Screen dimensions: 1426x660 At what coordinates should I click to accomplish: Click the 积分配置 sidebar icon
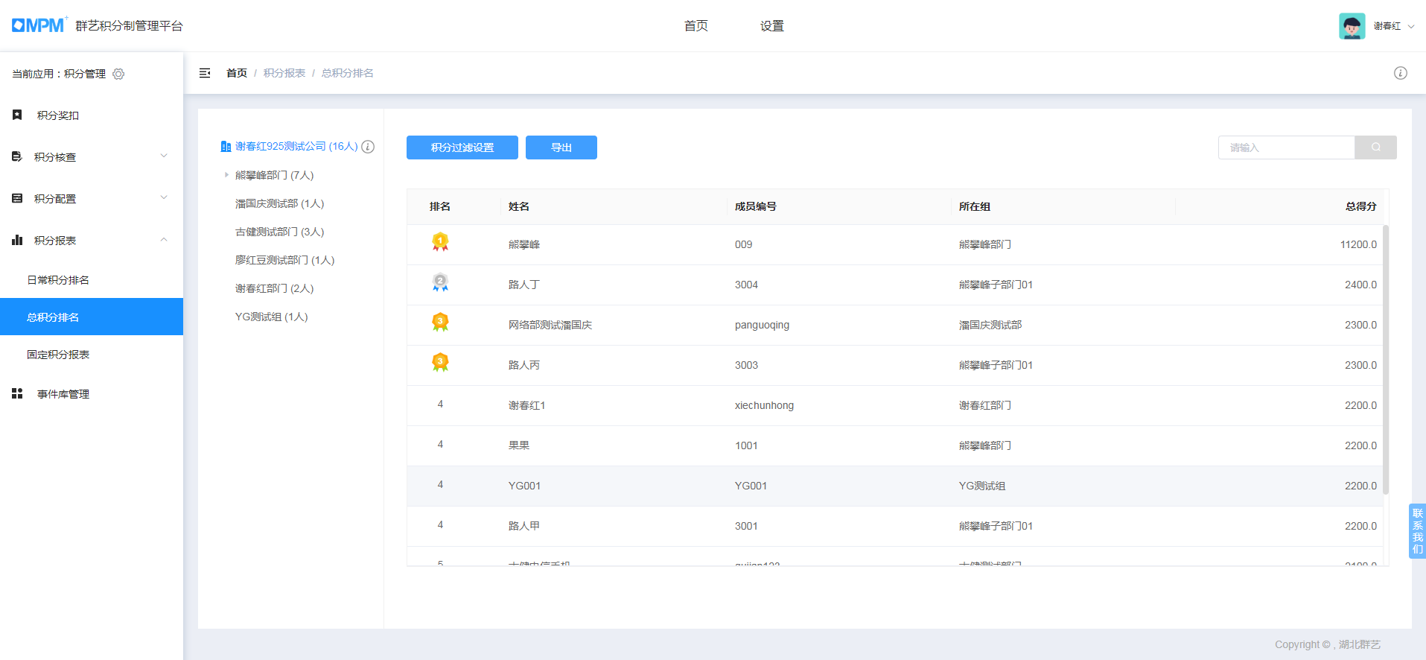17,198
